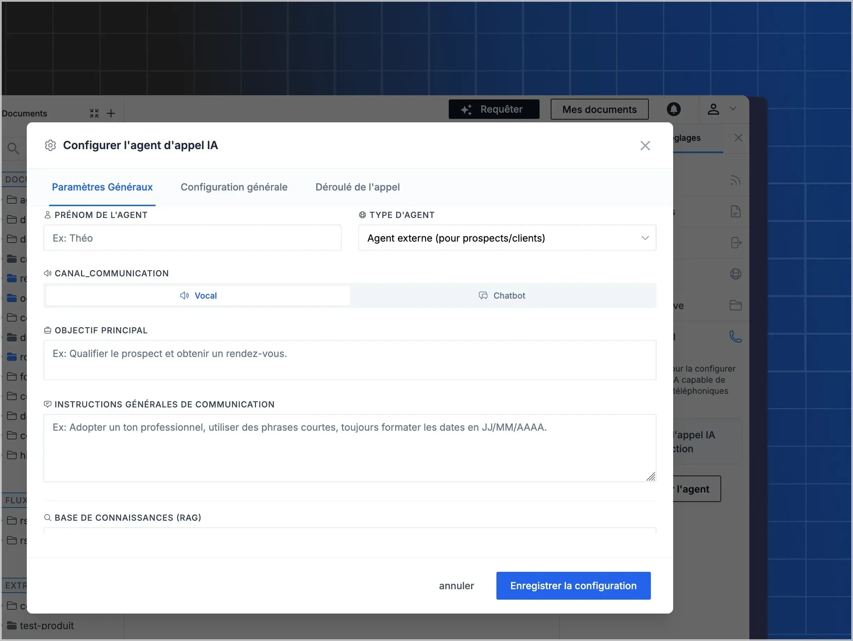853x641 pixels.
Task: Click the RSS feed icon in right sidebar
Action: pyautogui.click(x=735, y=180)
